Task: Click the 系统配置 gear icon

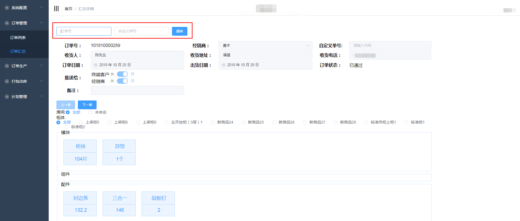Action: [7, 8]
